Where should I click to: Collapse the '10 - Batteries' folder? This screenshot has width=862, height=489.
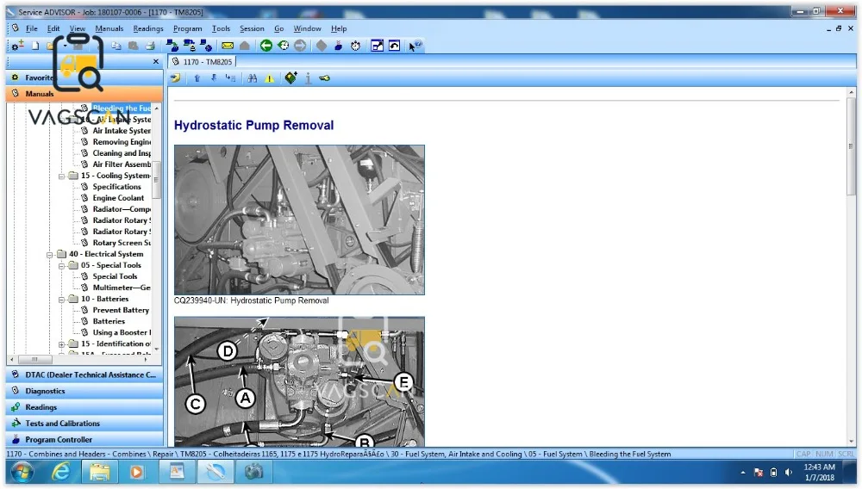coord(61,300)
